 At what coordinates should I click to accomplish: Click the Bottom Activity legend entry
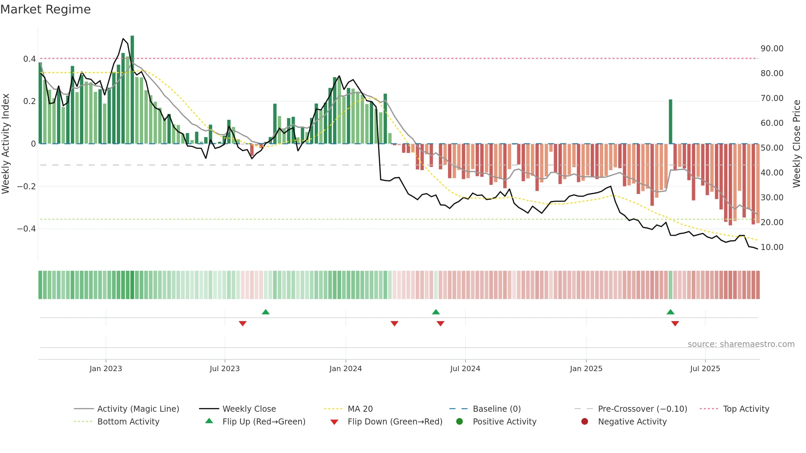[117, 421]
